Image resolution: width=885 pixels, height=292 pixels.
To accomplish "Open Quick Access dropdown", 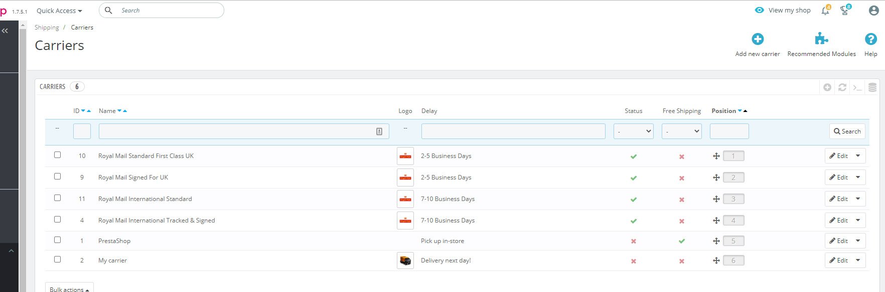I will pos(59,10).
